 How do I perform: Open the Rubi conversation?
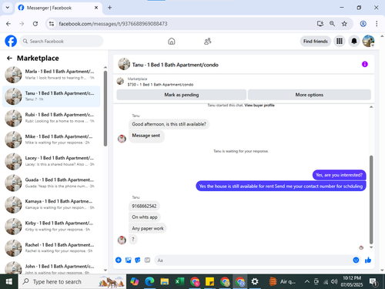(52, 118)
